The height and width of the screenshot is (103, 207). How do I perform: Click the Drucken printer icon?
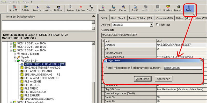point(178,7)
